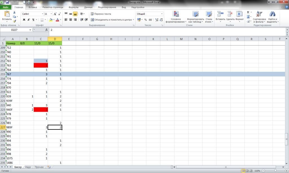Click the Delete cells (Удалить) icon
The image size is (289, 173).
click(x=230, y=14)
